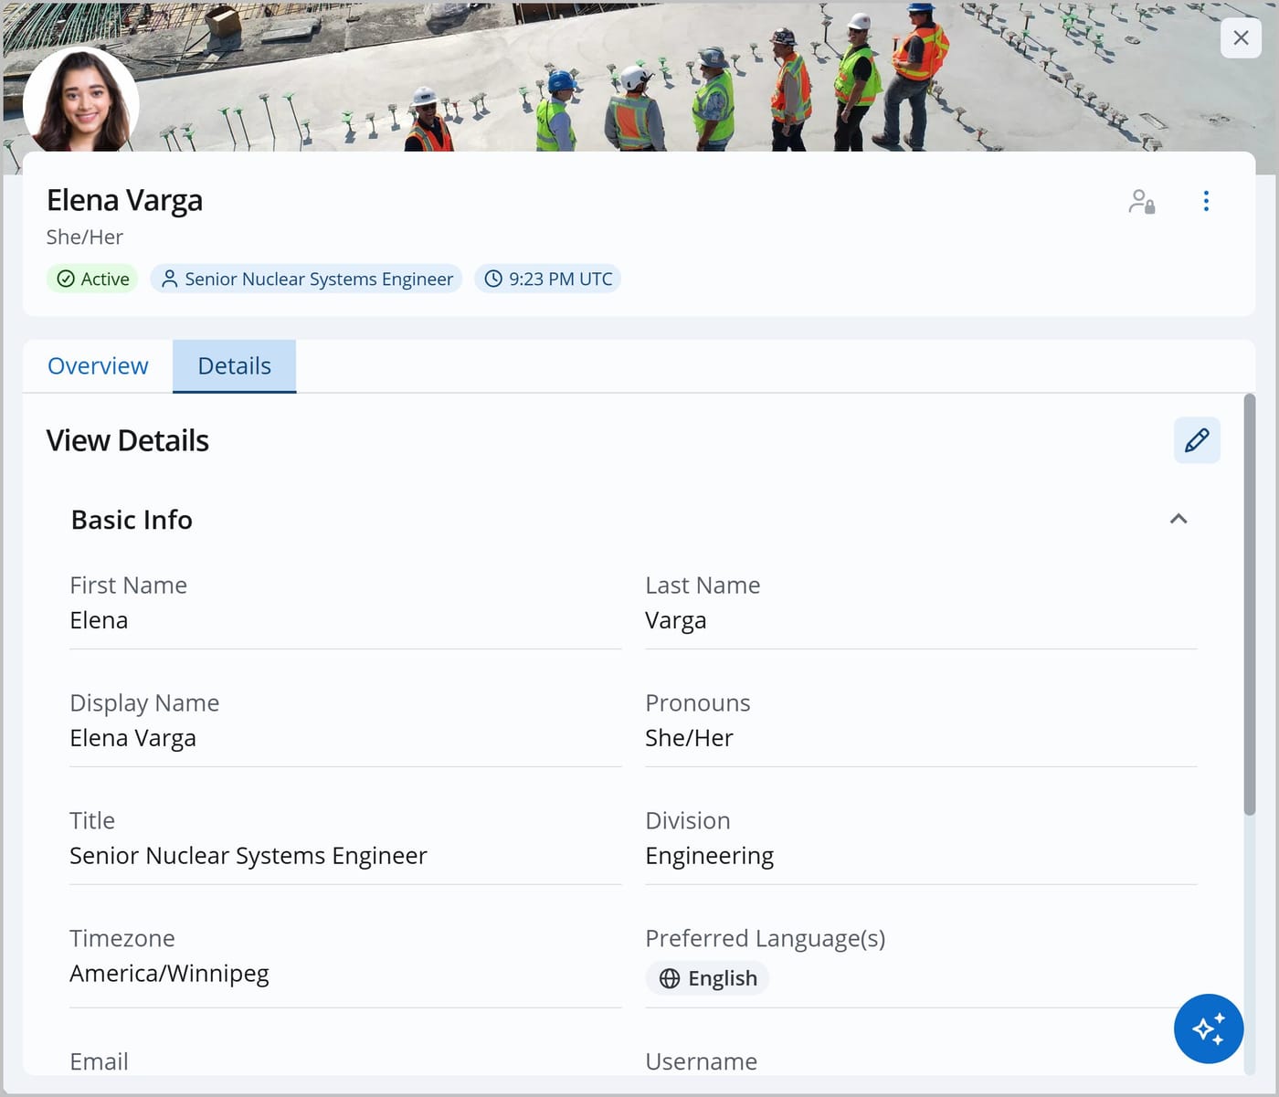Close the profile dialog with X
The width and height of the screenshot is (1279, 1097).
tap(1241, 37)
